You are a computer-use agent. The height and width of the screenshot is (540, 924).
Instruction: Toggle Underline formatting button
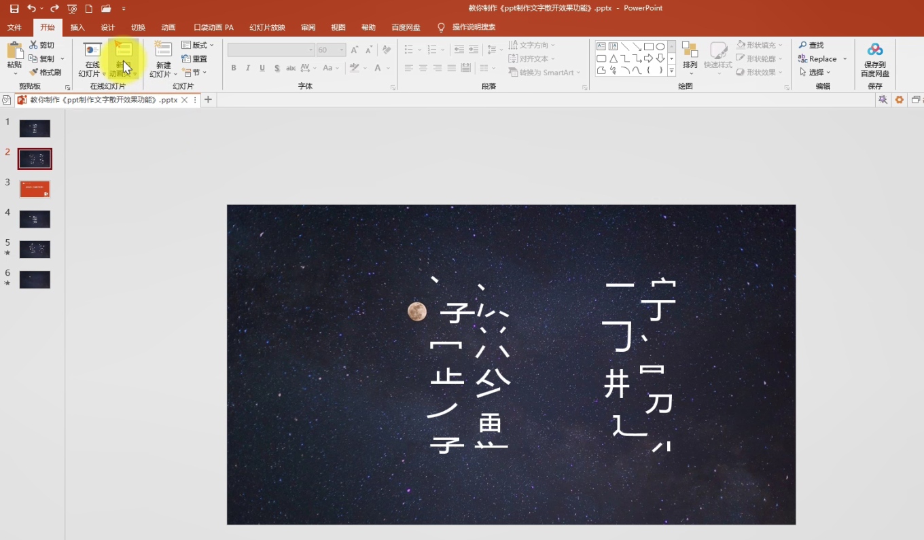[x=262, y=68]
